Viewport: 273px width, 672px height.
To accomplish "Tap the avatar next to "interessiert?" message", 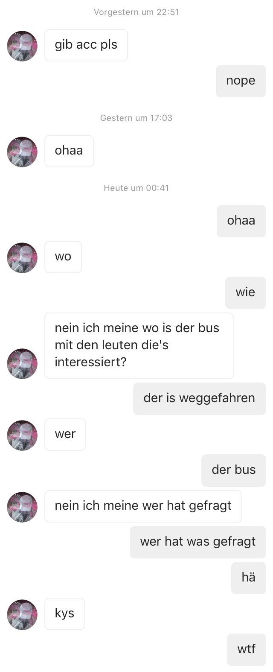I will pyautogui.click(x=22, y=364).
